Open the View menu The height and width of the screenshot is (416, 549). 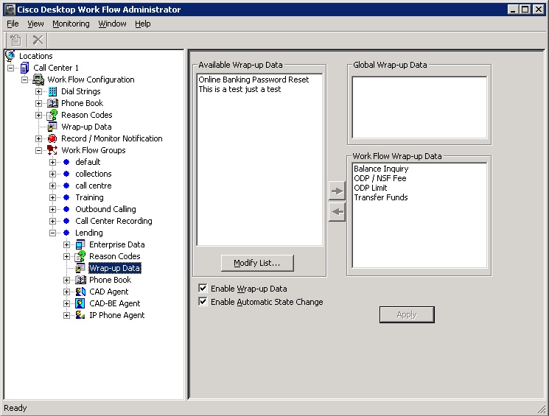[x=35, y=24]
